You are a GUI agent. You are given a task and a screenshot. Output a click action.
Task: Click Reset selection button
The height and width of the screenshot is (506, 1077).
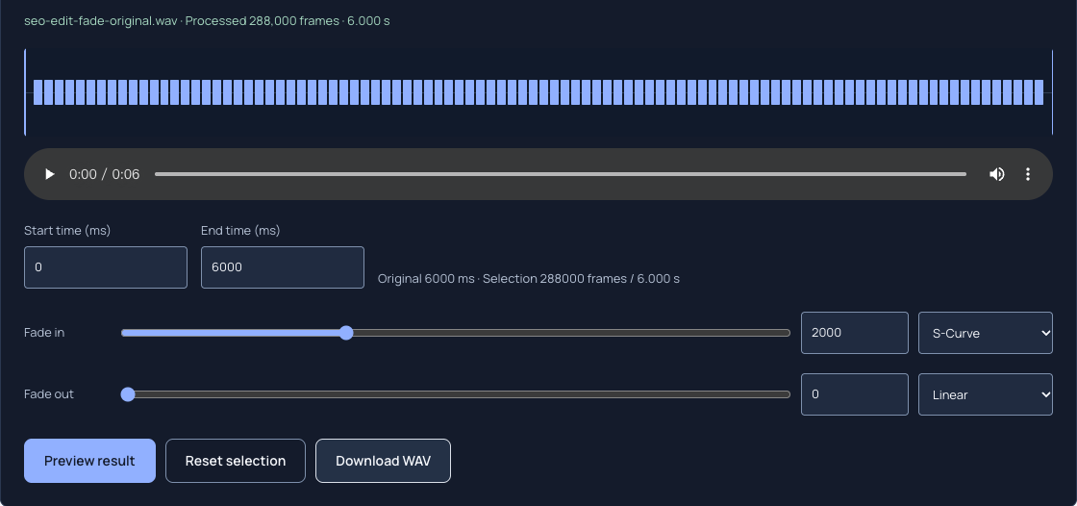pos(236,461)
